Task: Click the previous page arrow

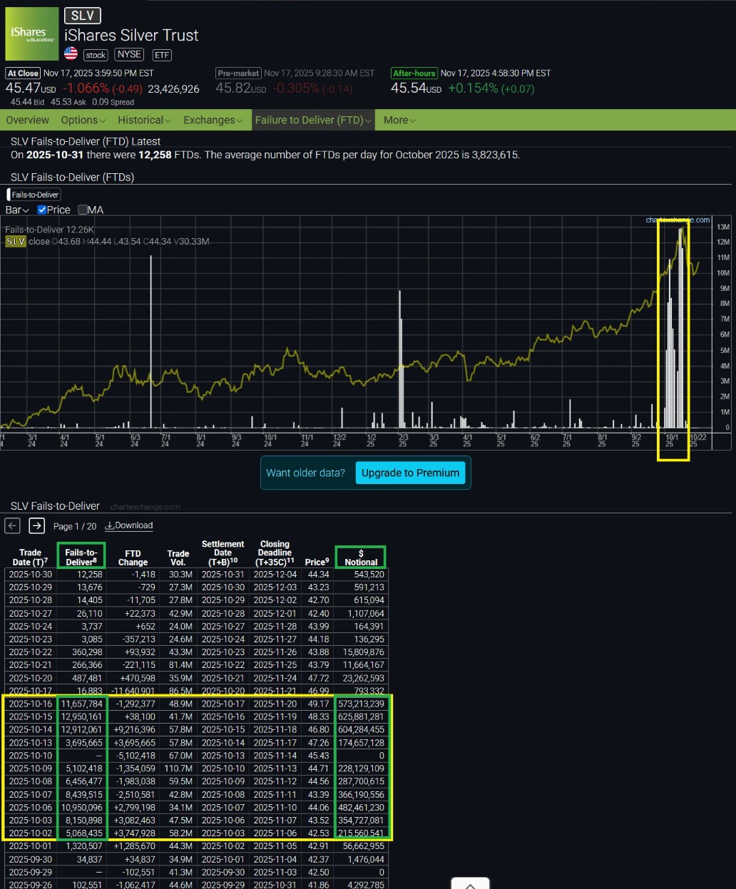Action: [12, 526]
